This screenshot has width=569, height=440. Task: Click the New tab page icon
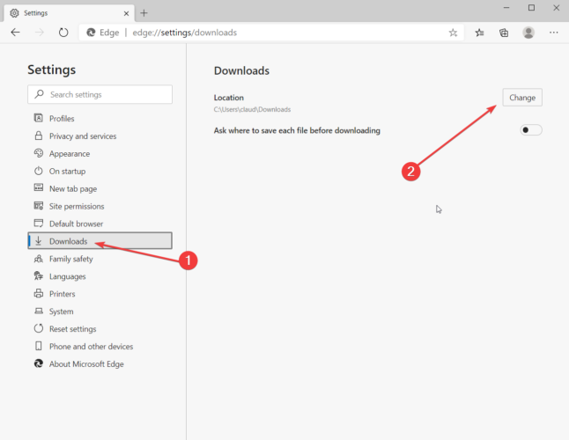point(39,187)
